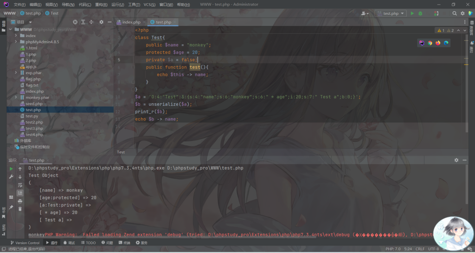475x253 pixels.
Task: Open the TODO tool window button
Action: click(x=88, y=243)
